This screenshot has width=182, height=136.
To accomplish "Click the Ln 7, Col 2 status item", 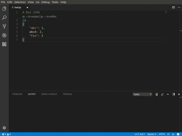I will (140, 134).
